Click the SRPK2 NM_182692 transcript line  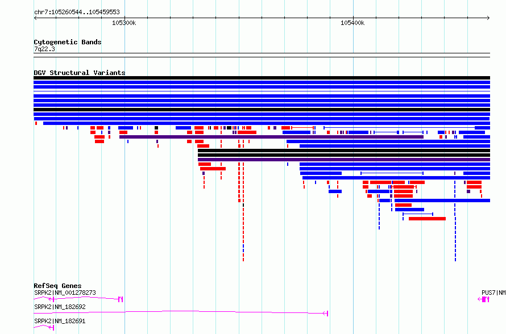(x=181, y=312)
